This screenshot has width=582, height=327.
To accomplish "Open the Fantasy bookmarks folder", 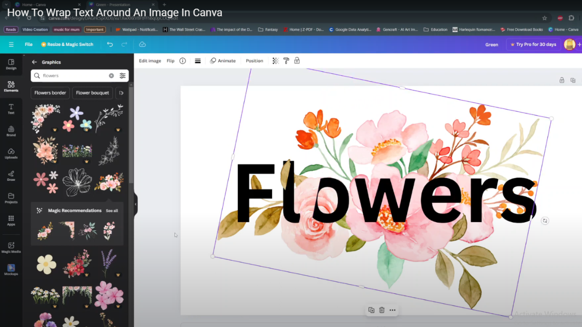I will [268, 30].
